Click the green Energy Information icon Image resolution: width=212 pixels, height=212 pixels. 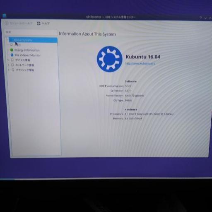click(x=12, y=50)
